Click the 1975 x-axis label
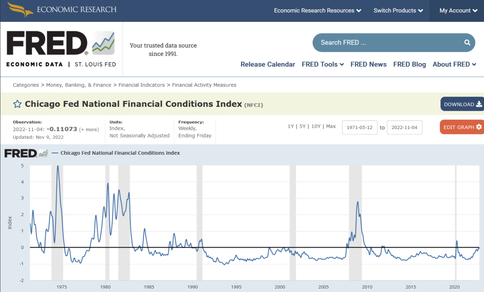Image resolution: width=484 pixels, height=292 pixels. coord(62,287)
